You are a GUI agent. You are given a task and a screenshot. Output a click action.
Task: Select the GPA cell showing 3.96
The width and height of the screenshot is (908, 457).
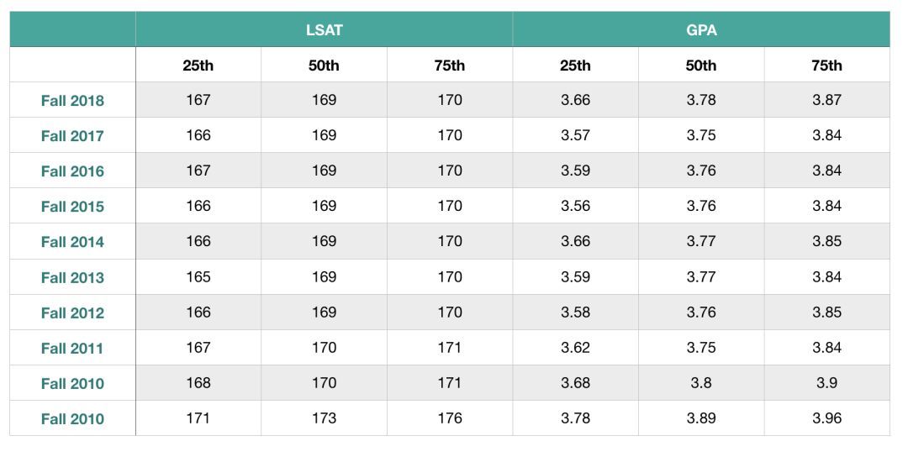pos(826,418)
